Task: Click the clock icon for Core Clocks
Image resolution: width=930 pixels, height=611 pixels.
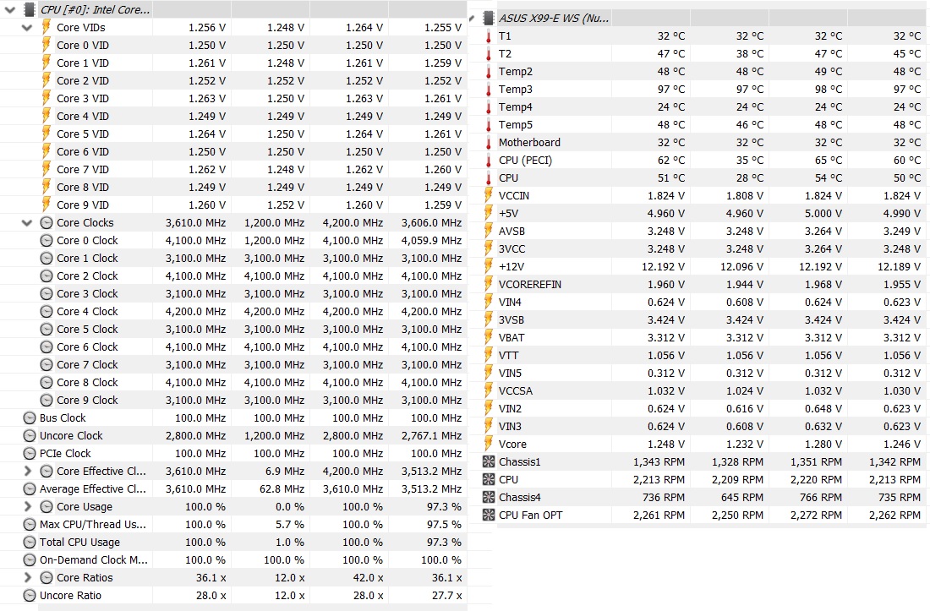Action: (x=46, y=223)
